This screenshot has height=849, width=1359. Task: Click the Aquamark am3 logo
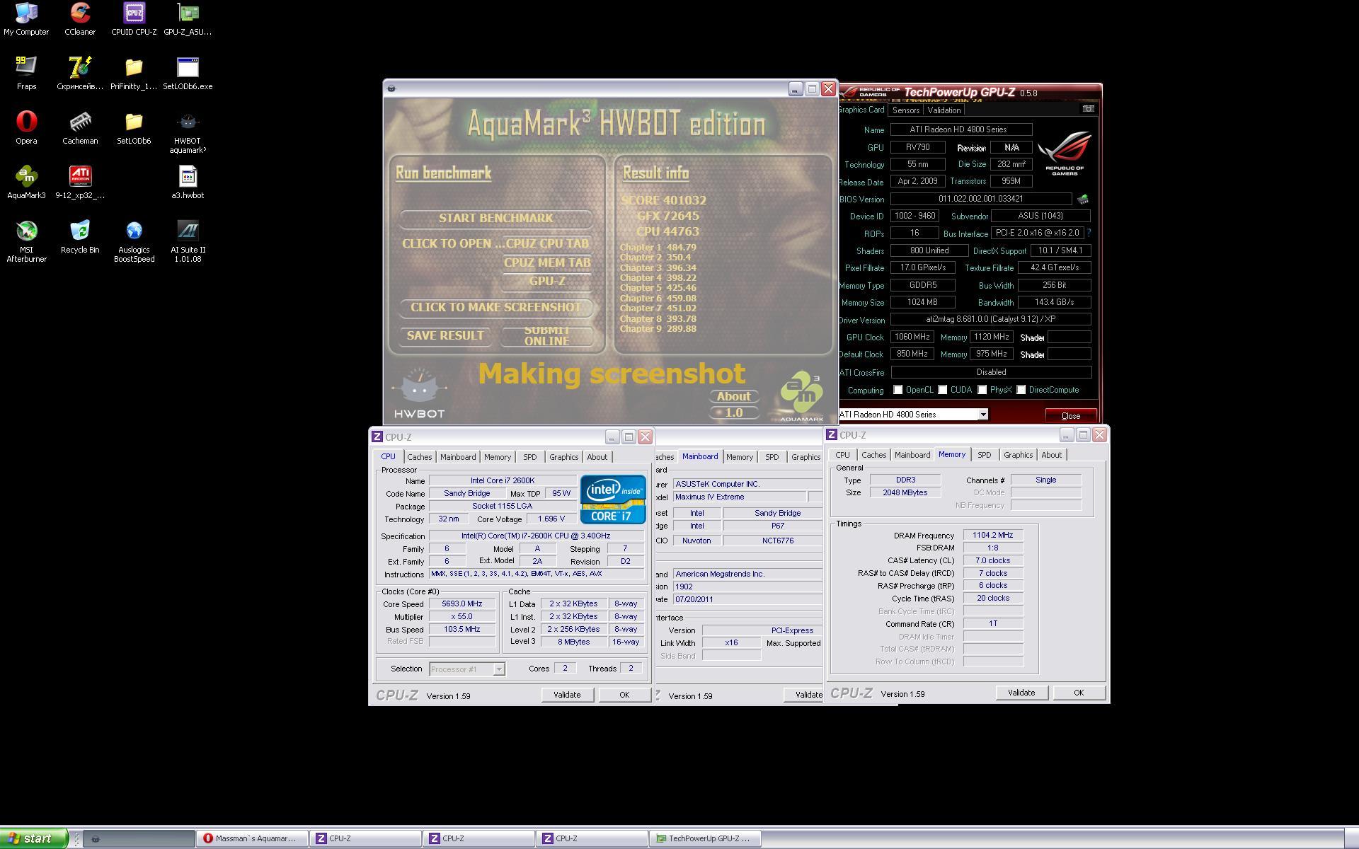coord(802,398)
